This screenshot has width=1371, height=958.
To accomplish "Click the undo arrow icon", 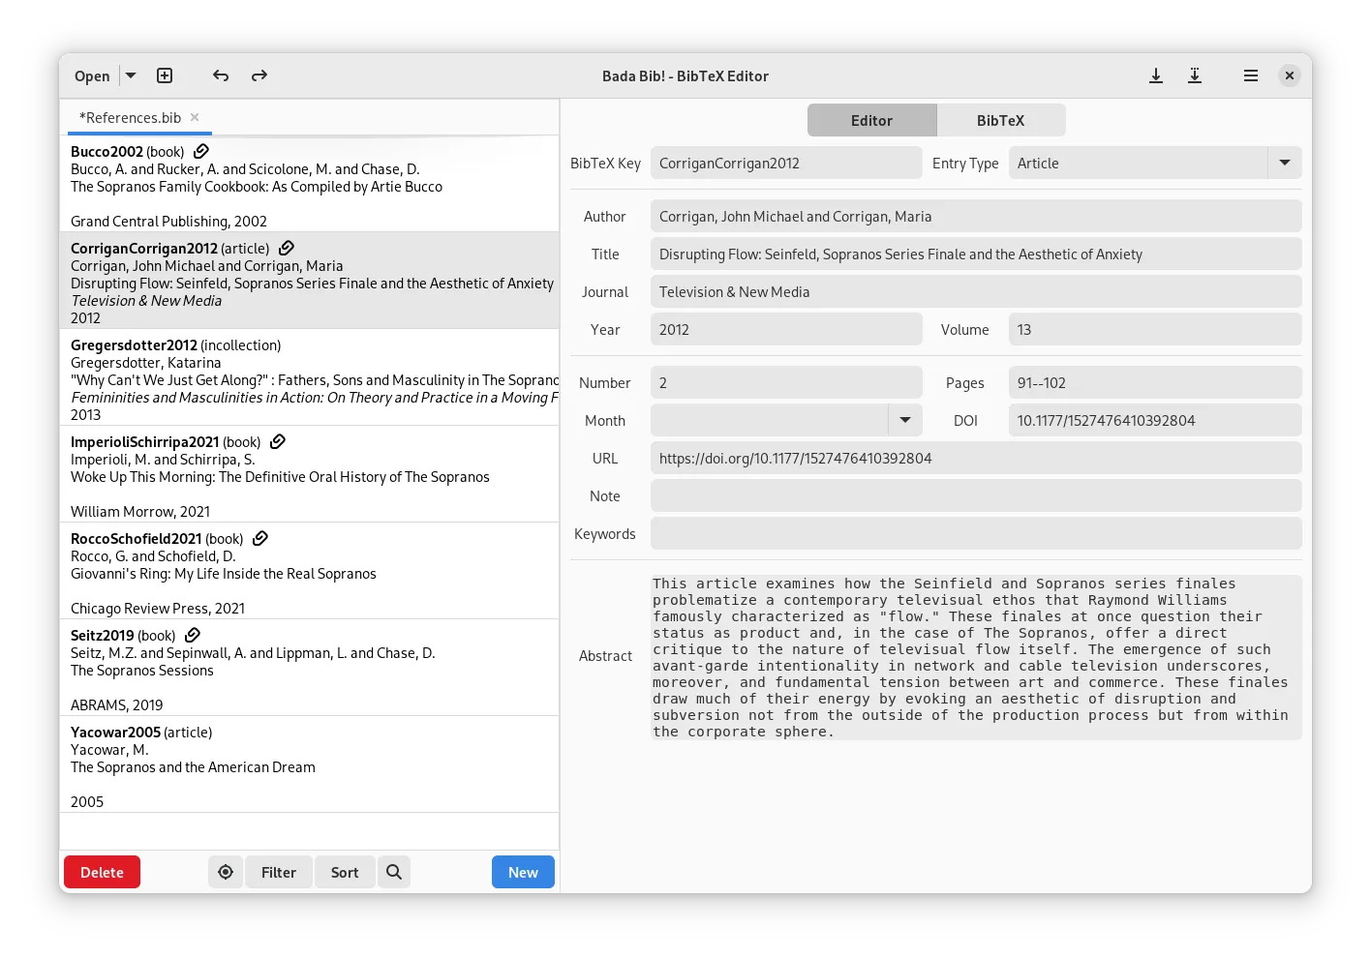I will point(221,75).
